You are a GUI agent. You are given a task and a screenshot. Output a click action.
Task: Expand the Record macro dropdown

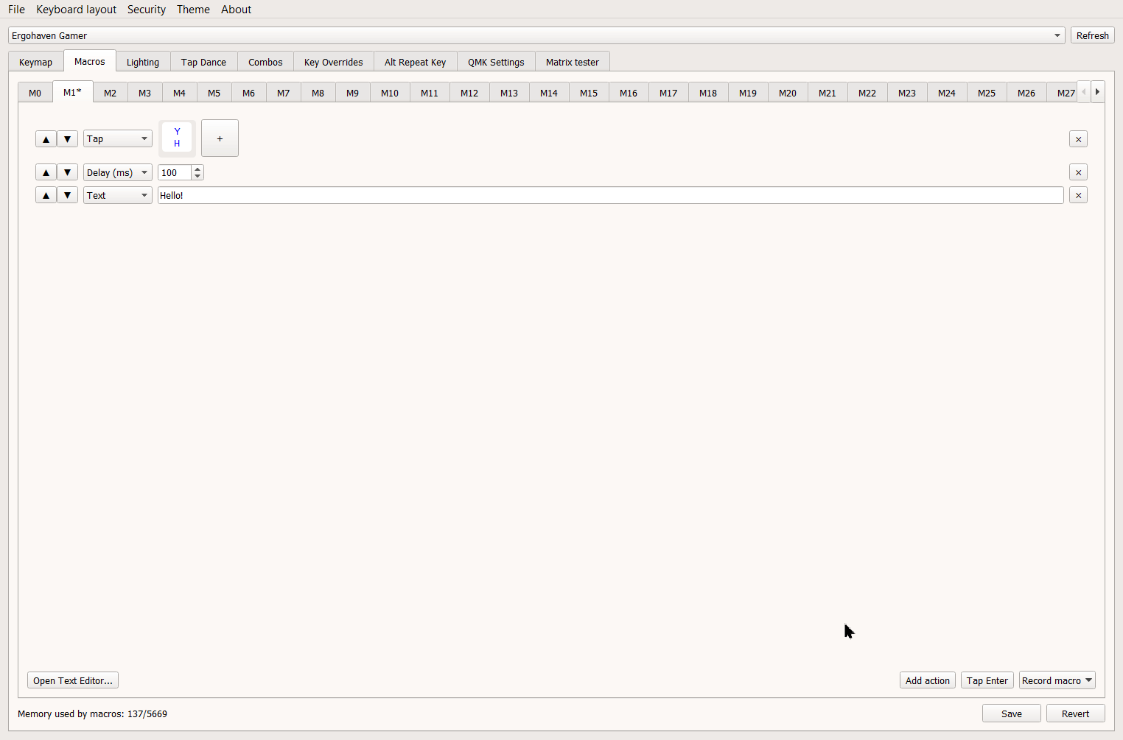1088,680
